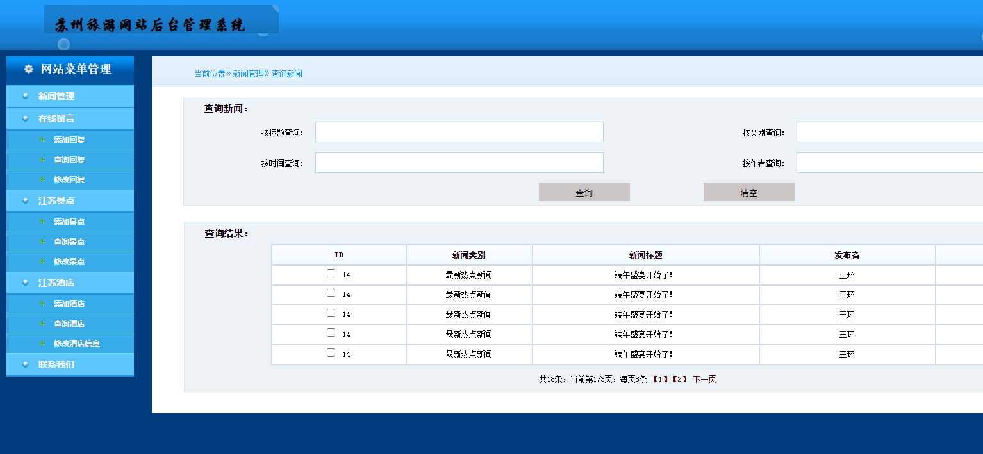Select 修改回复 in the sidebar

point(69,179)
